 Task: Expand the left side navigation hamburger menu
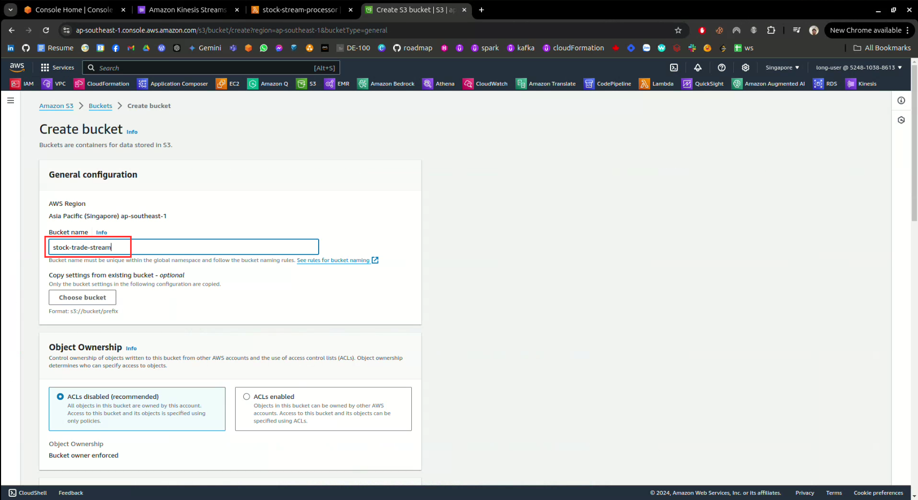click(11, 101)
